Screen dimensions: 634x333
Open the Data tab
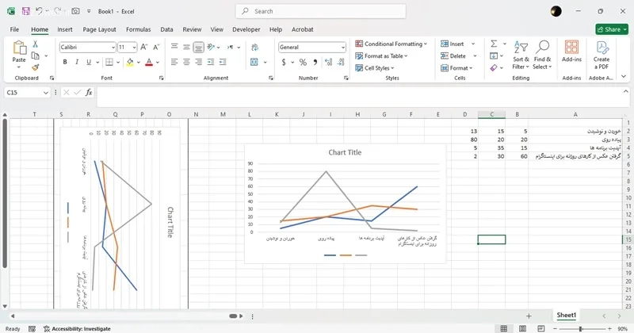click(166, 29)
